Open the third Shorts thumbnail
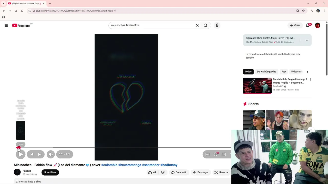The width and height of the screenshot is (328, 184). (x=300, y=120)
